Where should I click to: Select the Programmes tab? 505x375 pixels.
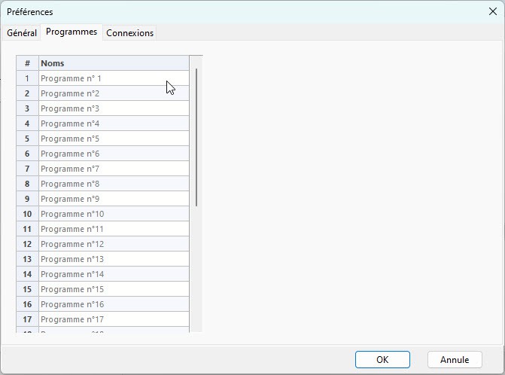click(x=71, y=32)
